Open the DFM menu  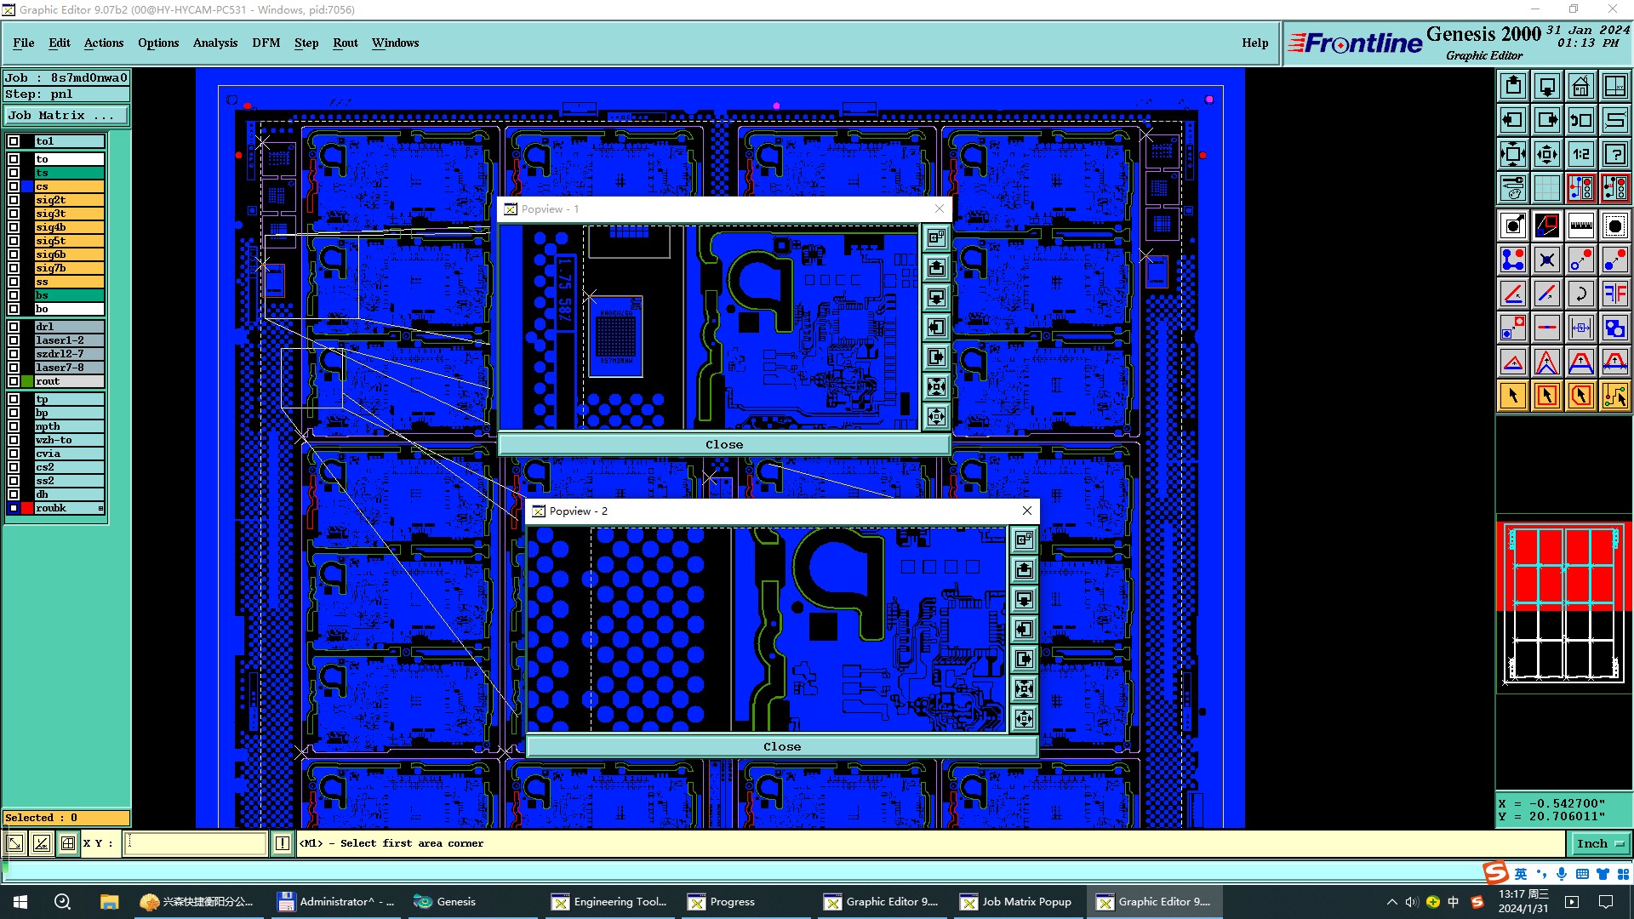pyautogui.click(x=266, y=43)
